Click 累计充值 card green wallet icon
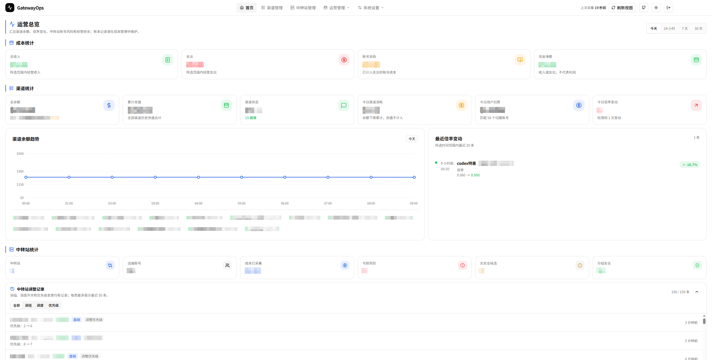The width and height of the screenshot is (712, 360). (x=226, y=105)
